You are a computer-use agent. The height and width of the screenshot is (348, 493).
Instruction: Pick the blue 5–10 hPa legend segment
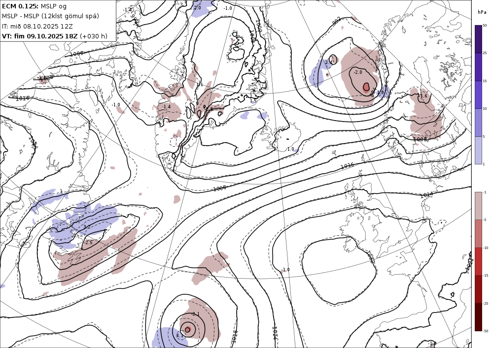[x=478, y=123]
